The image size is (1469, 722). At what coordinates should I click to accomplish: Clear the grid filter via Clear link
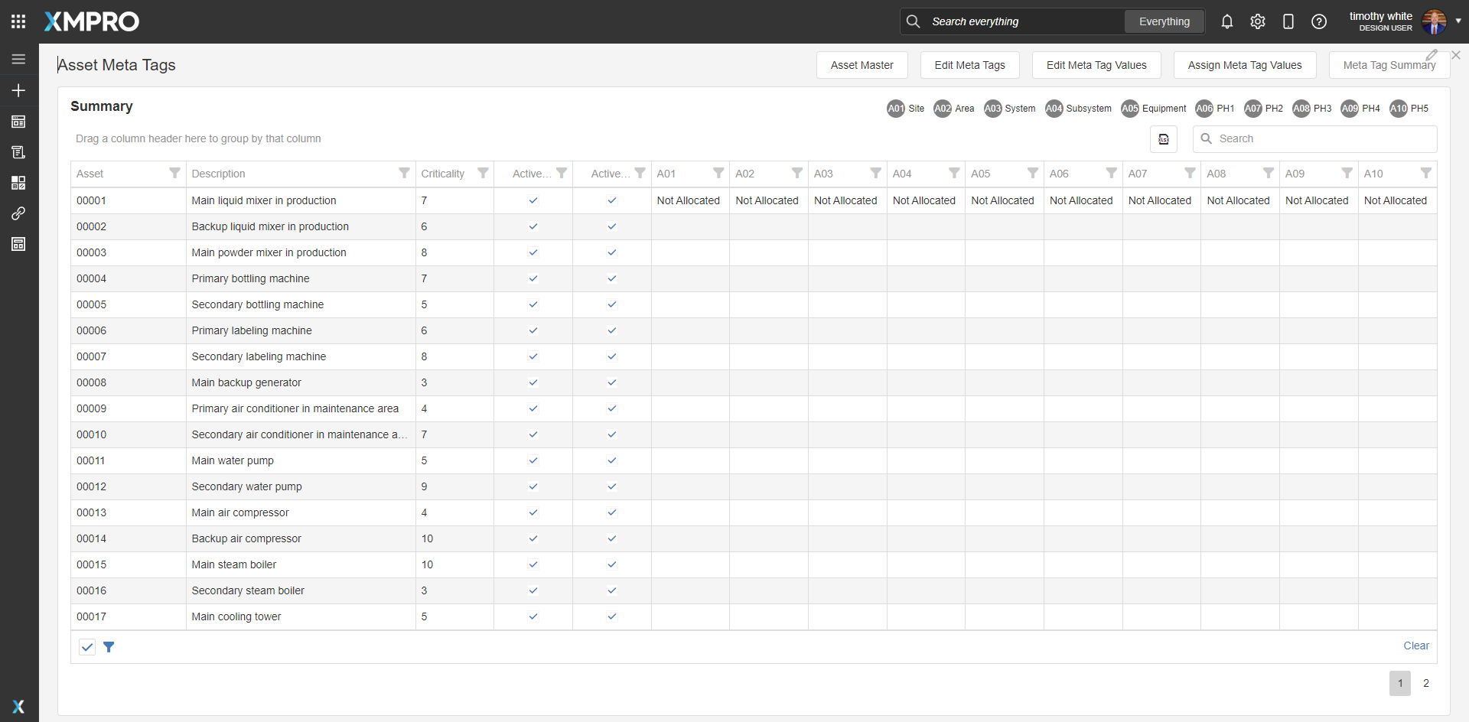click(1416, 646)
